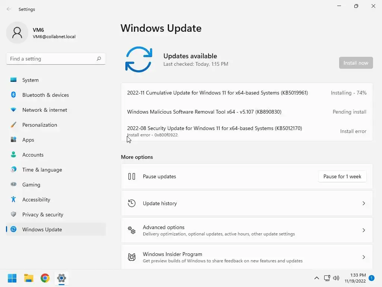Click the KB5012170 Security Update row

point(247,131)
